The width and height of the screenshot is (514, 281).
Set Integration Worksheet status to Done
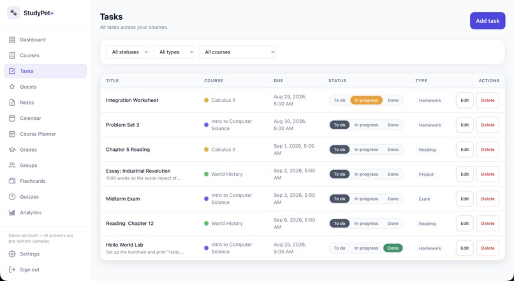pos(393,100)
